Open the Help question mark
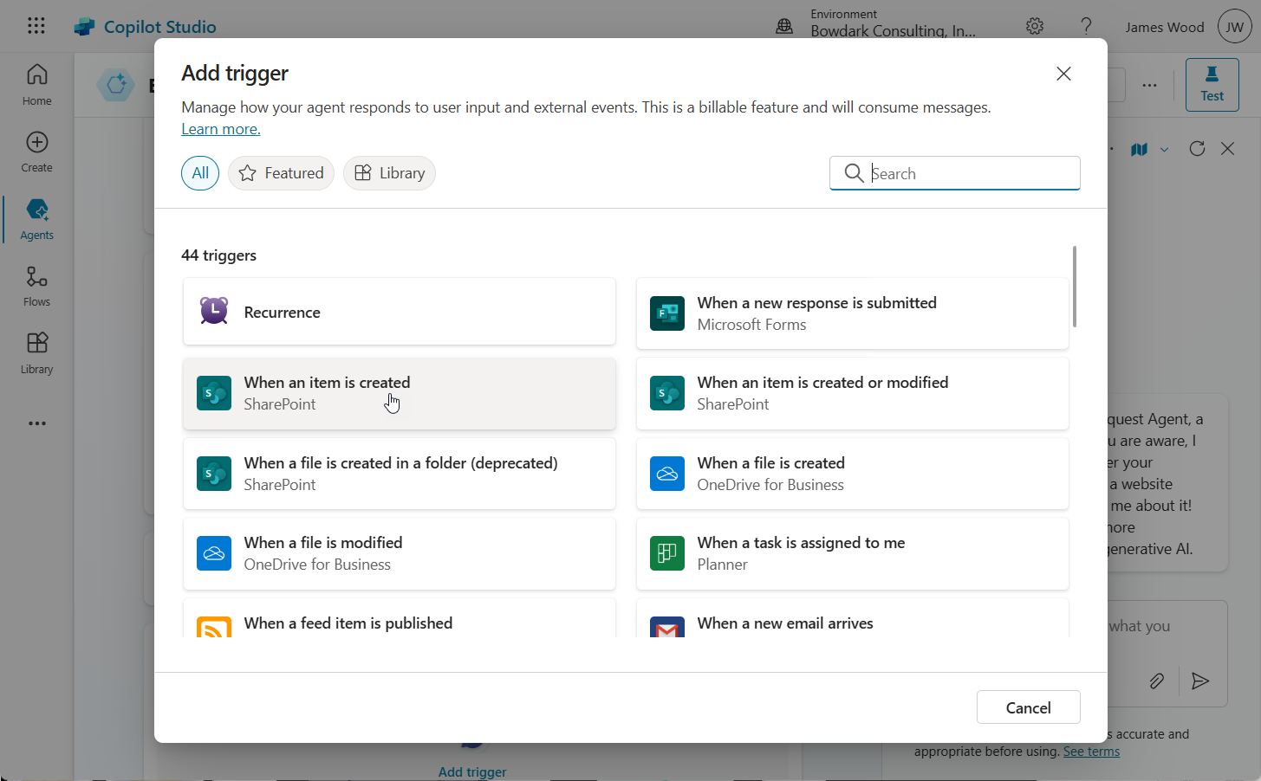The height and width of the screenshot is (781, 1261). [x=1086, y=26]
